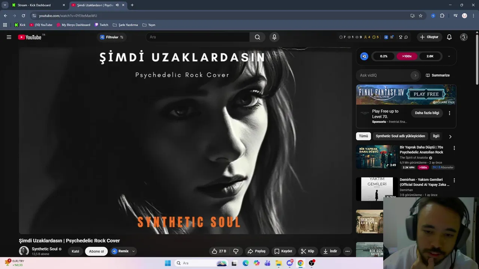Viewport: 479px width, 269px height.
Task: Open File Explorer from the taskbar
Action: pos(279,263)
